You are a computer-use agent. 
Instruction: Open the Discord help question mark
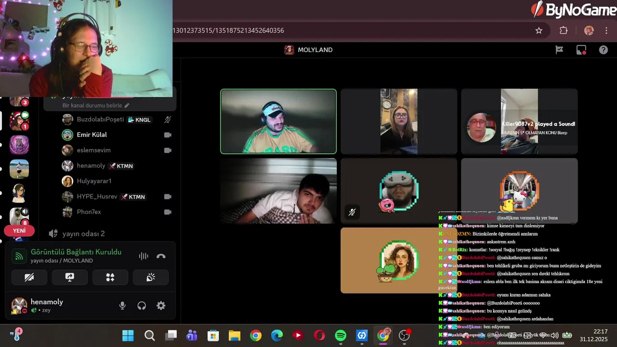(x=604, y=50)
